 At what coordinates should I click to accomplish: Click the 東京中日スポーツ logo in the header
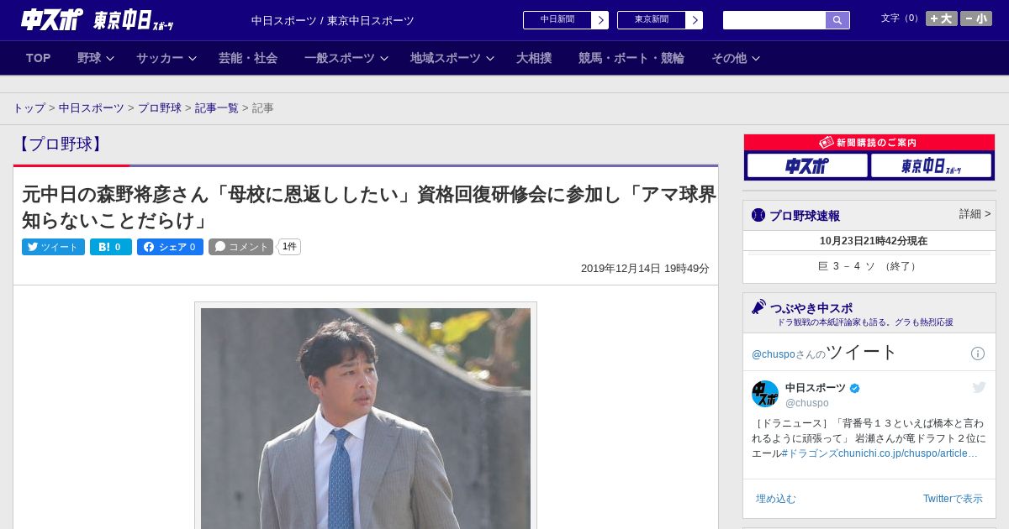[x=134, y=20]
